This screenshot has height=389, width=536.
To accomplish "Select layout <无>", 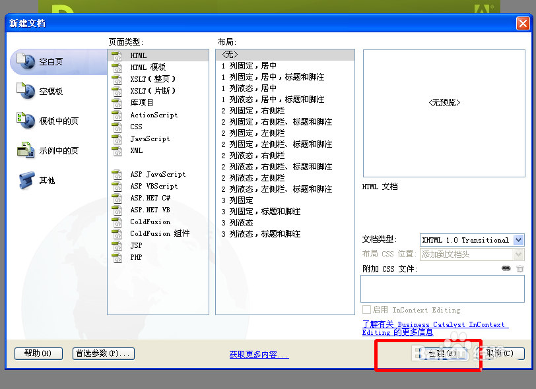I will tap(285, 55).
